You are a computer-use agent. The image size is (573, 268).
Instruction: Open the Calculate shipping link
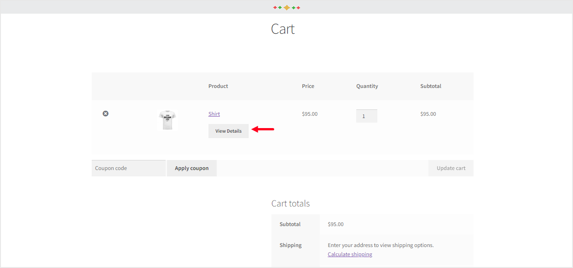point(349,254)
